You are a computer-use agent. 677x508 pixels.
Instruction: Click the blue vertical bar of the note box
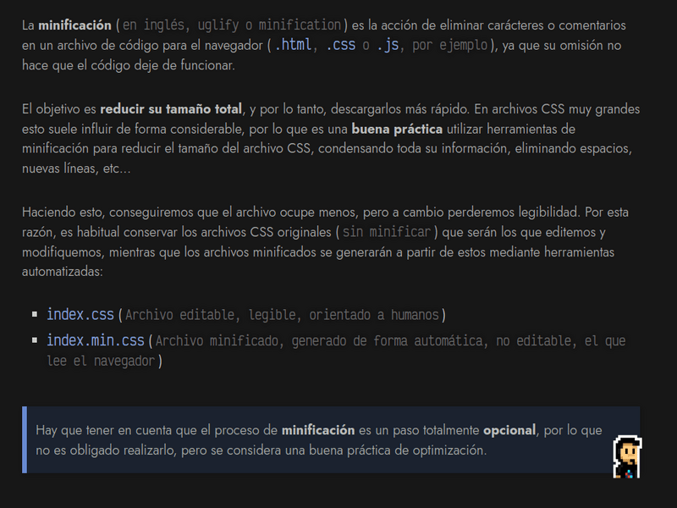click(x=25, y=439)
